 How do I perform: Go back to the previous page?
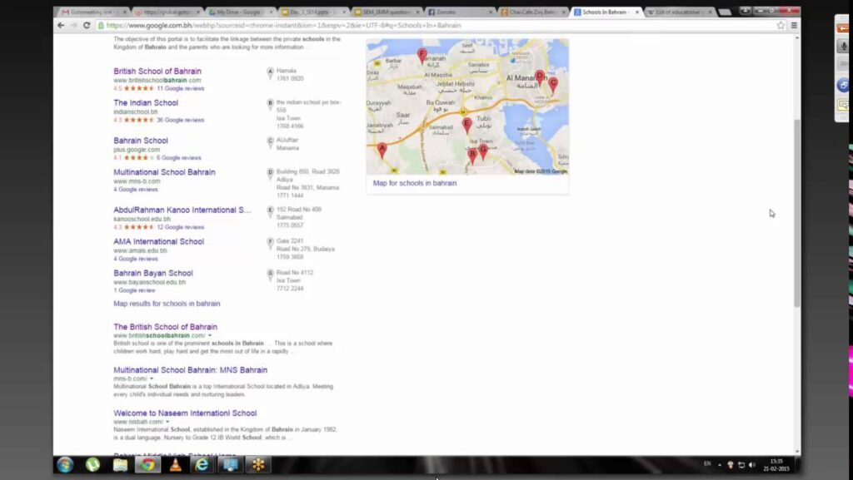pos(61,25)
